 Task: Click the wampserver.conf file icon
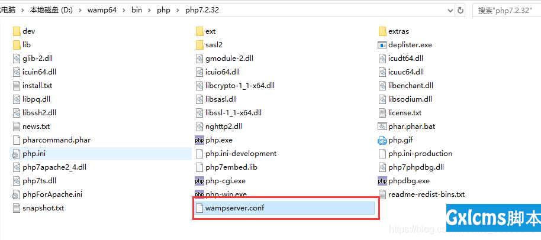(199, 208)
